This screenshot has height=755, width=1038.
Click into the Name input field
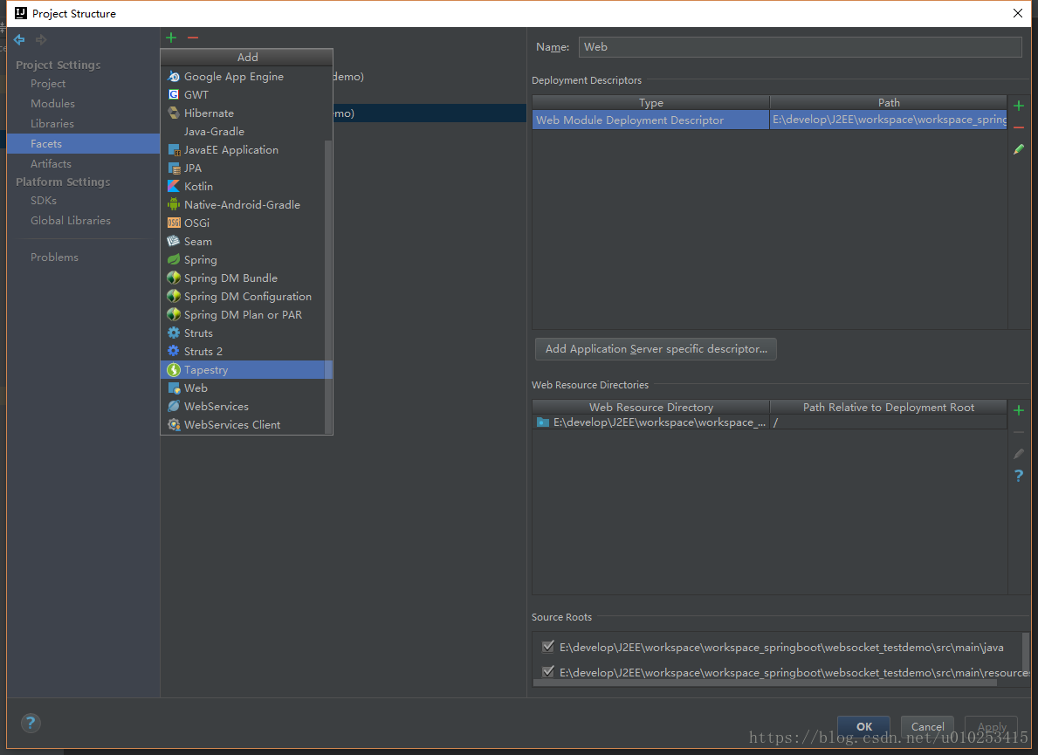(x=801, y=47)
